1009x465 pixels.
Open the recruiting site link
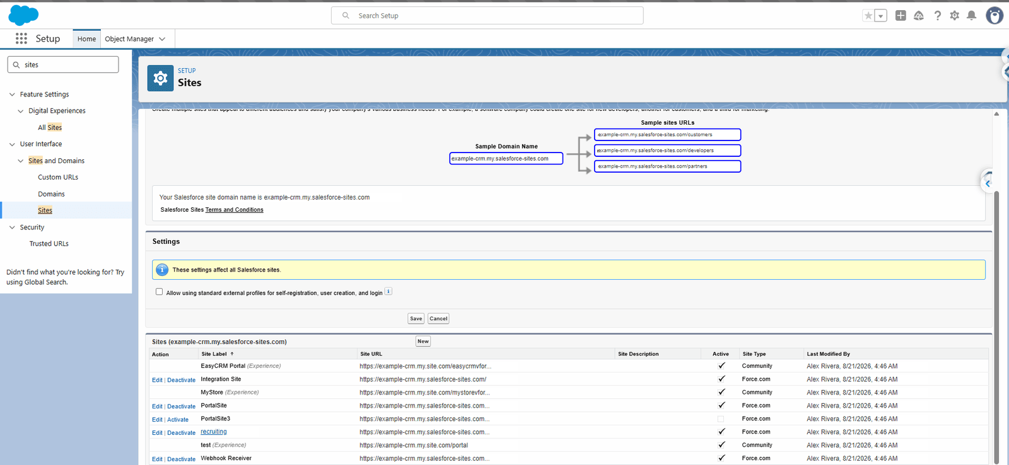pos(214,432)
